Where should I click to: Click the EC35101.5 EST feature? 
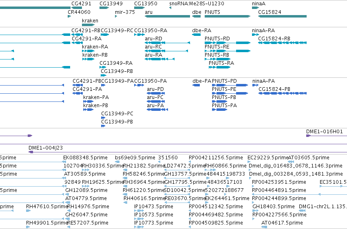[x=333, y=186]
